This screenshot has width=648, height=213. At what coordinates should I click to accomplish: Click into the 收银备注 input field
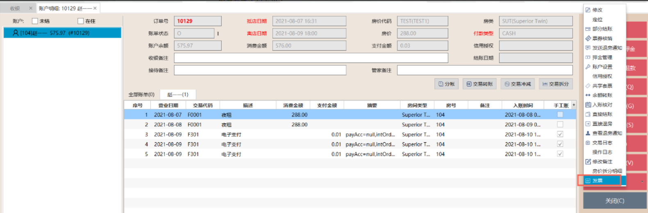pos(310,58)
